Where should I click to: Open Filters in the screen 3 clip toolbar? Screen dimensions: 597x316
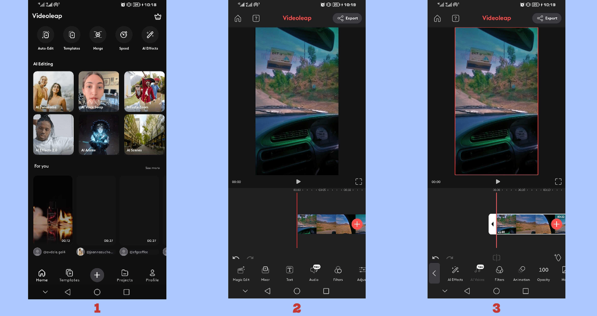click(500, 273)
